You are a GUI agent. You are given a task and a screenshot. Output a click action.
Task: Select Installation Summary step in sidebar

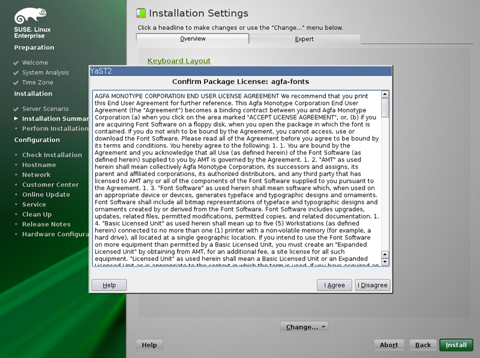click(x=55, y=118)
